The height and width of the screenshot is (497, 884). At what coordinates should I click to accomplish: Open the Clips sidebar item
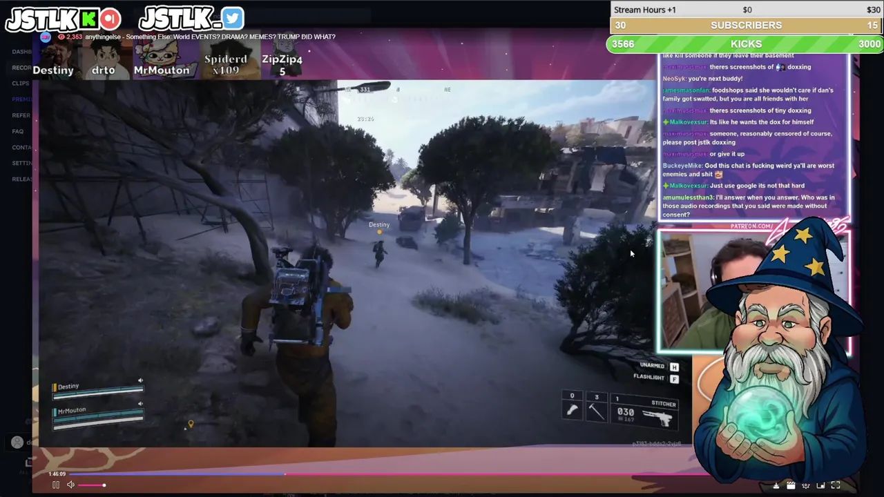click(x=21, y=84)
